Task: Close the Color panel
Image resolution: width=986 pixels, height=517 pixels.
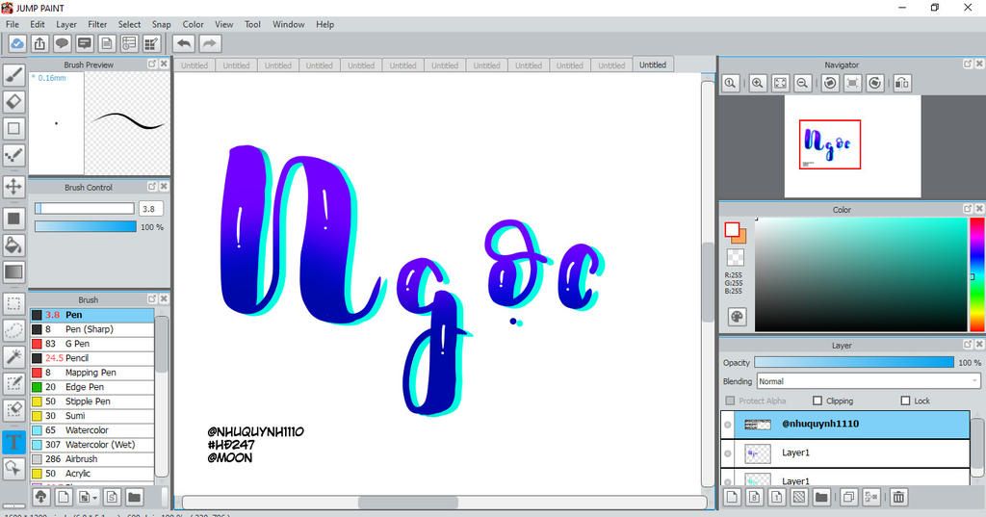Action: coord(979,209)
